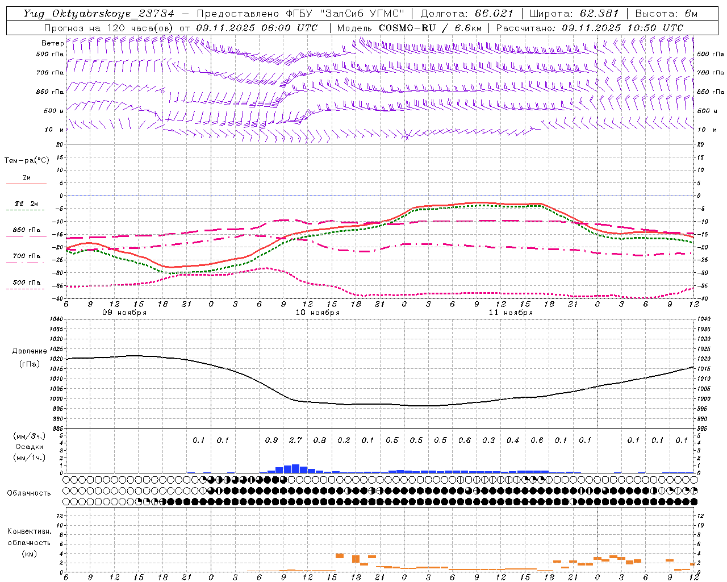727x582 pixels.
Task: Click the Долгота: 66.021 value
Action: [466, 14]
